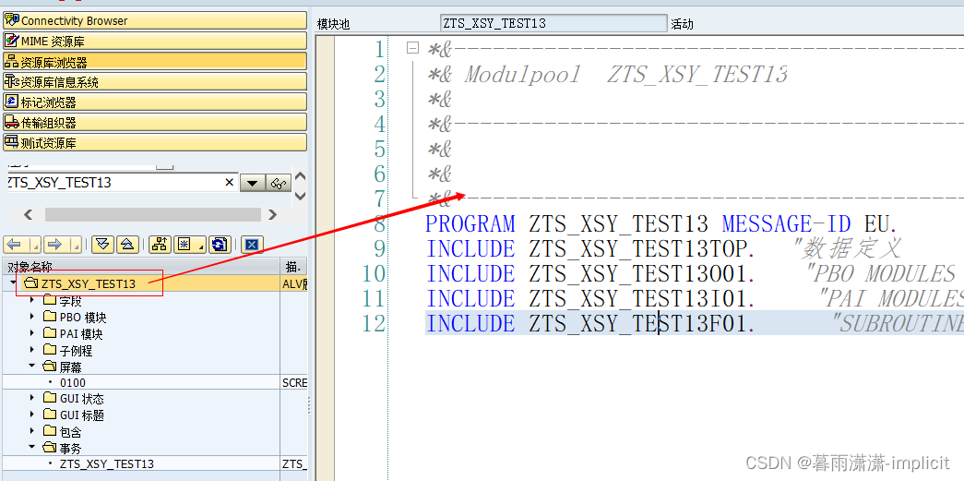Click the display superordinate object list icon
Viewport: 964px width, 481px height.
[x=160, y=245]
